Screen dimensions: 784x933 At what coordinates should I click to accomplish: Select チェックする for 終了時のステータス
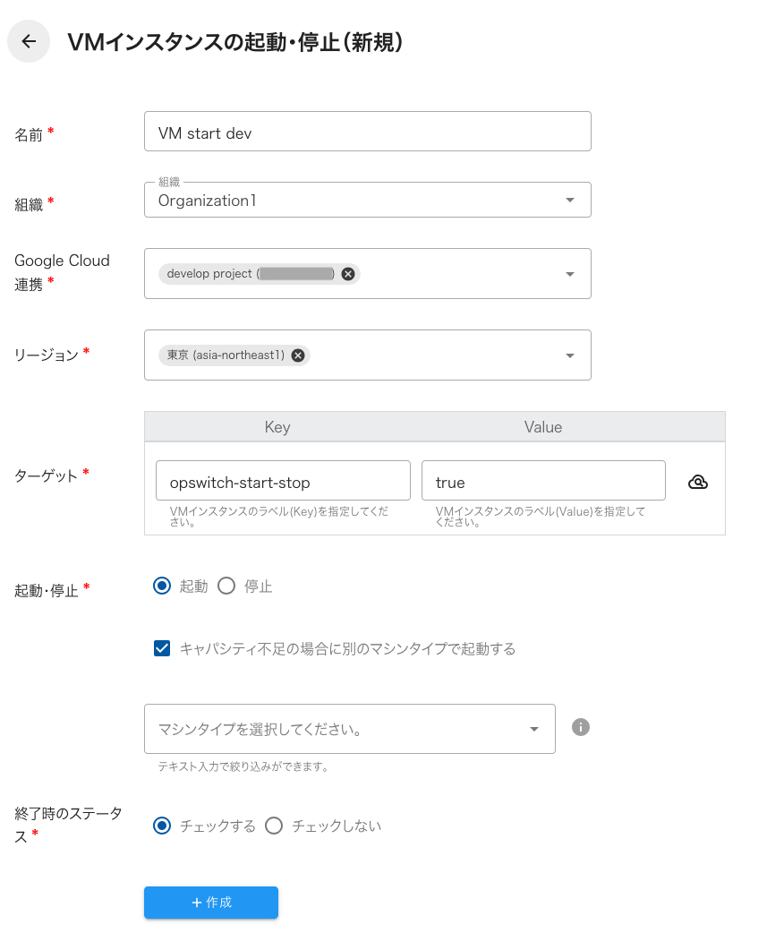pos(162,825)
